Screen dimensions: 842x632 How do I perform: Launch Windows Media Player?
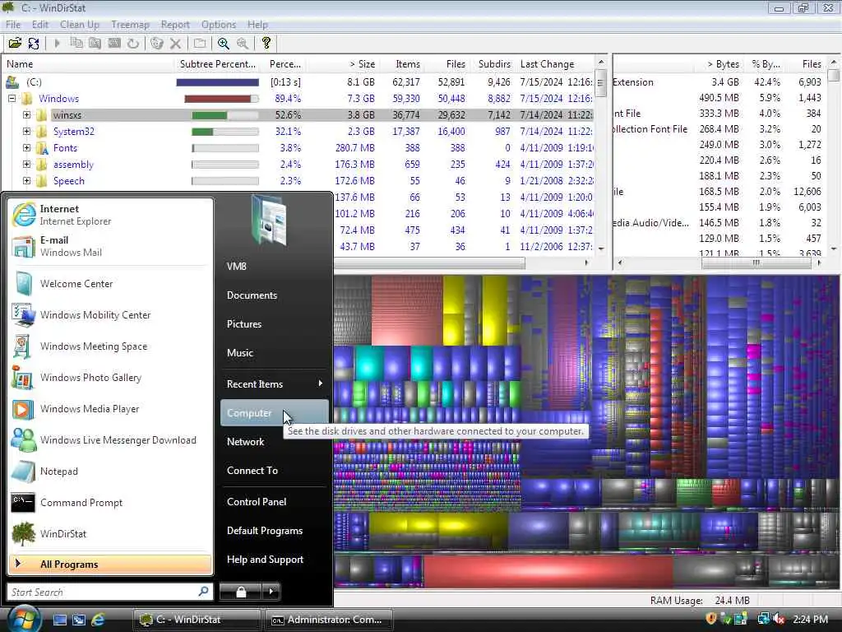pos(110,409)
